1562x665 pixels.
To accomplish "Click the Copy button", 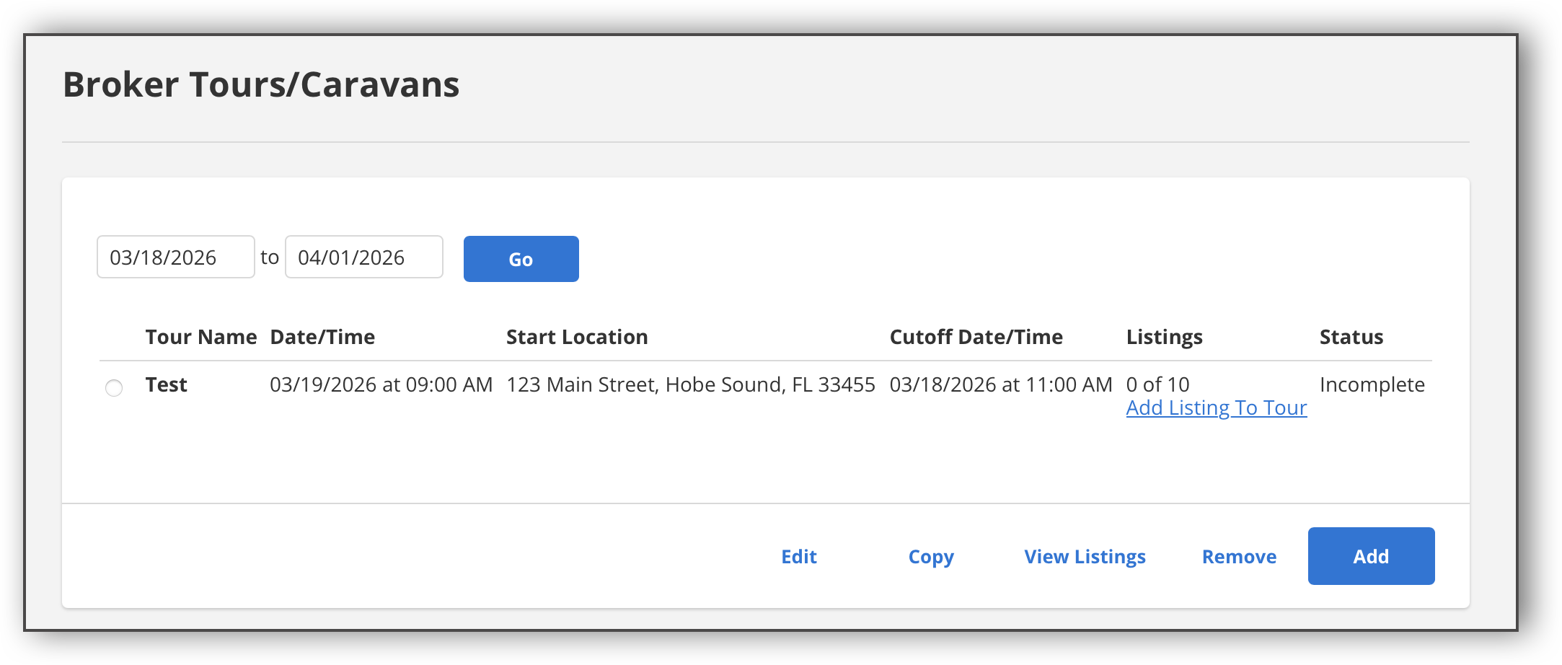I will 931,557.
